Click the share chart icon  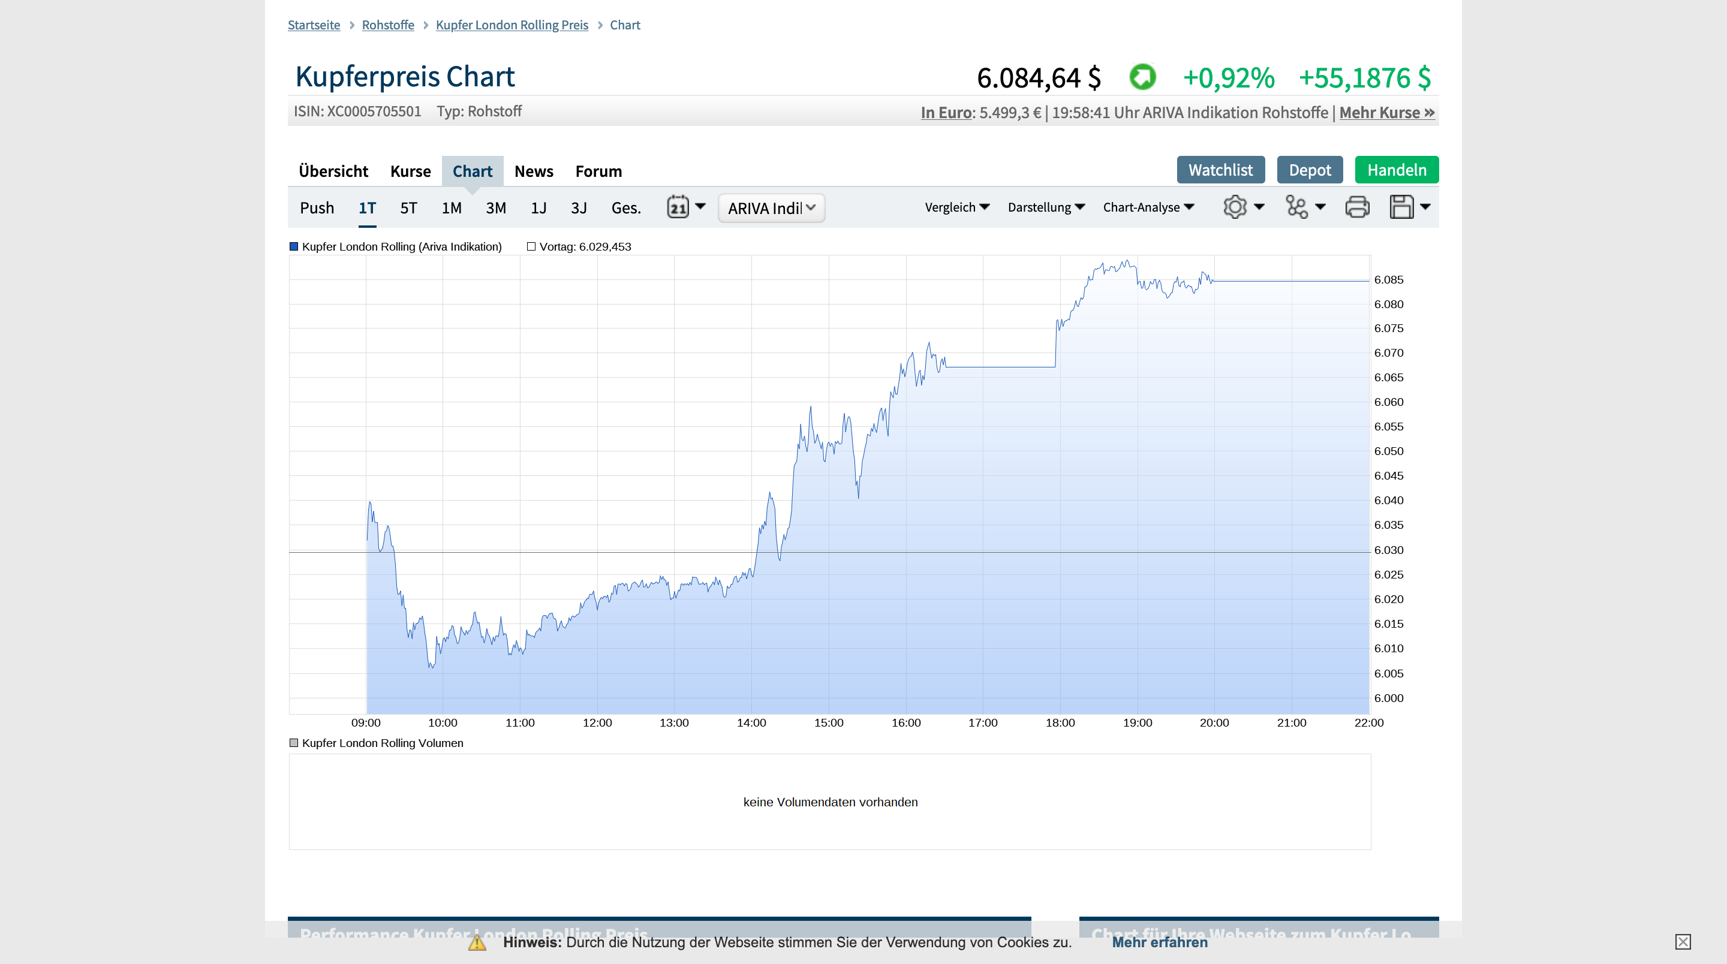(1296, 207)
